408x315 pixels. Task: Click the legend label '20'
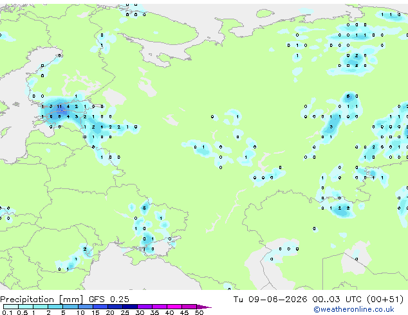click(x=110, y=312)
